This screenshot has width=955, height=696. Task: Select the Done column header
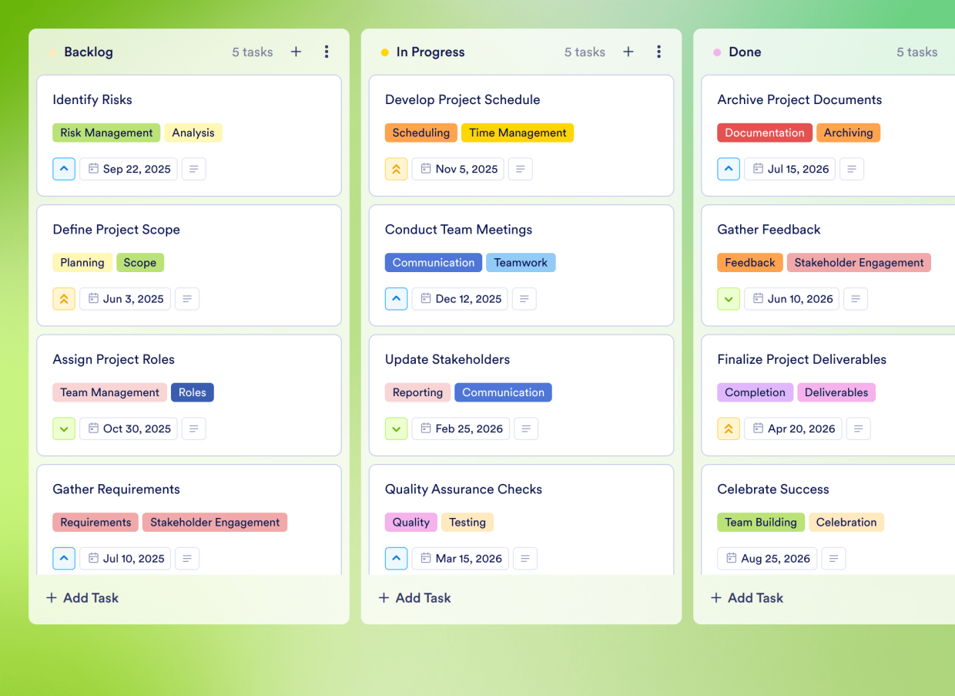click(x=745, y=52)
